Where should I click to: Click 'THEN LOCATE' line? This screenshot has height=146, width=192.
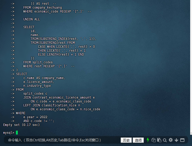61,51
